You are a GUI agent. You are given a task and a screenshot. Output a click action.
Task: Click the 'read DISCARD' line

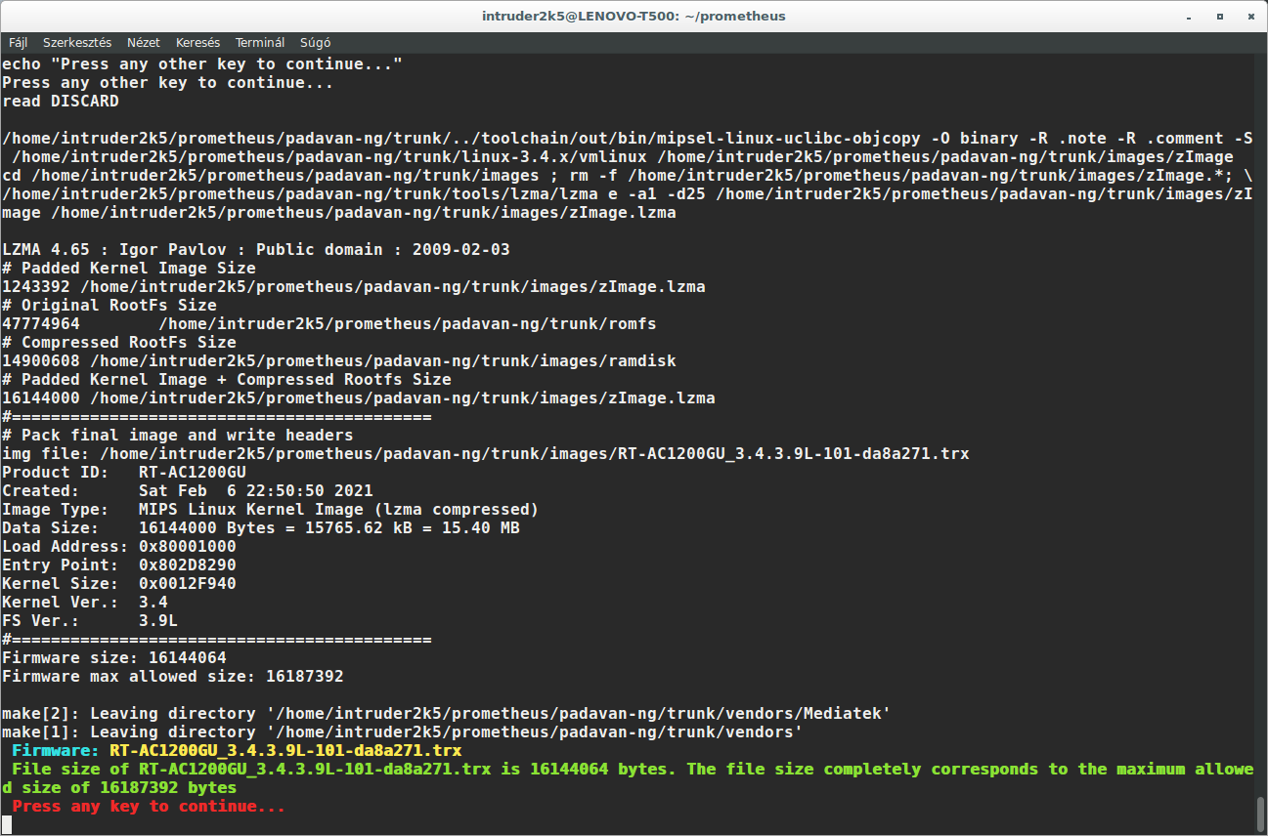(61, 102)
